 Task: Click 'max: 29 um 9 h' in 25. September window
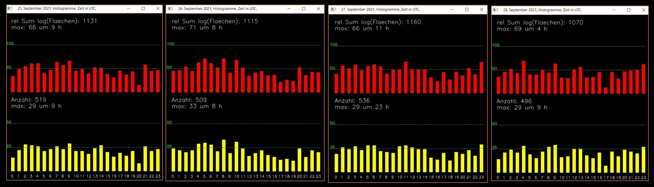[36, 106]
